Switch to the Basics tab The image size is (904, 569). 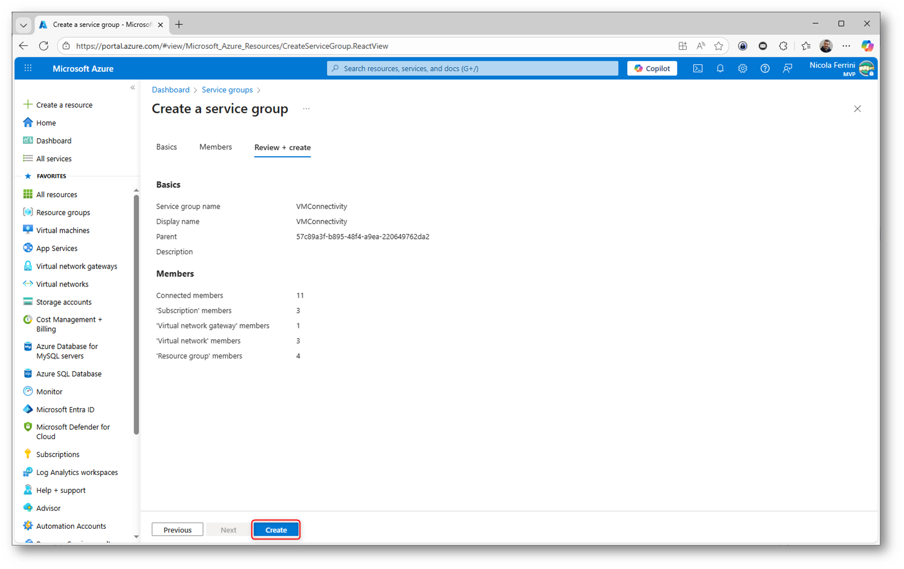[166, 147]
